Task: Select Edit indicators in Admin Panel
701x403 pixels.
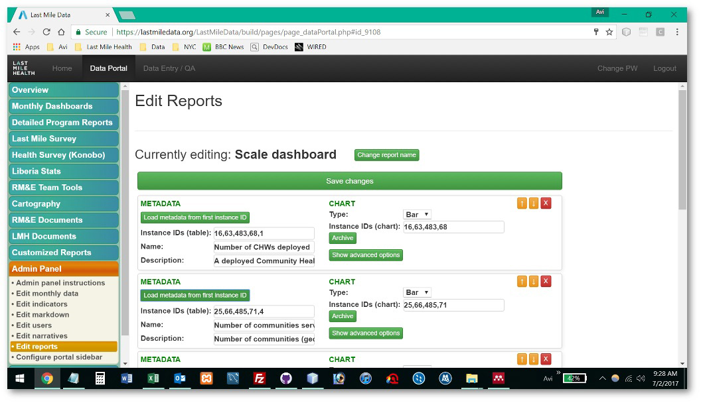Action: [x=42, y=304]
